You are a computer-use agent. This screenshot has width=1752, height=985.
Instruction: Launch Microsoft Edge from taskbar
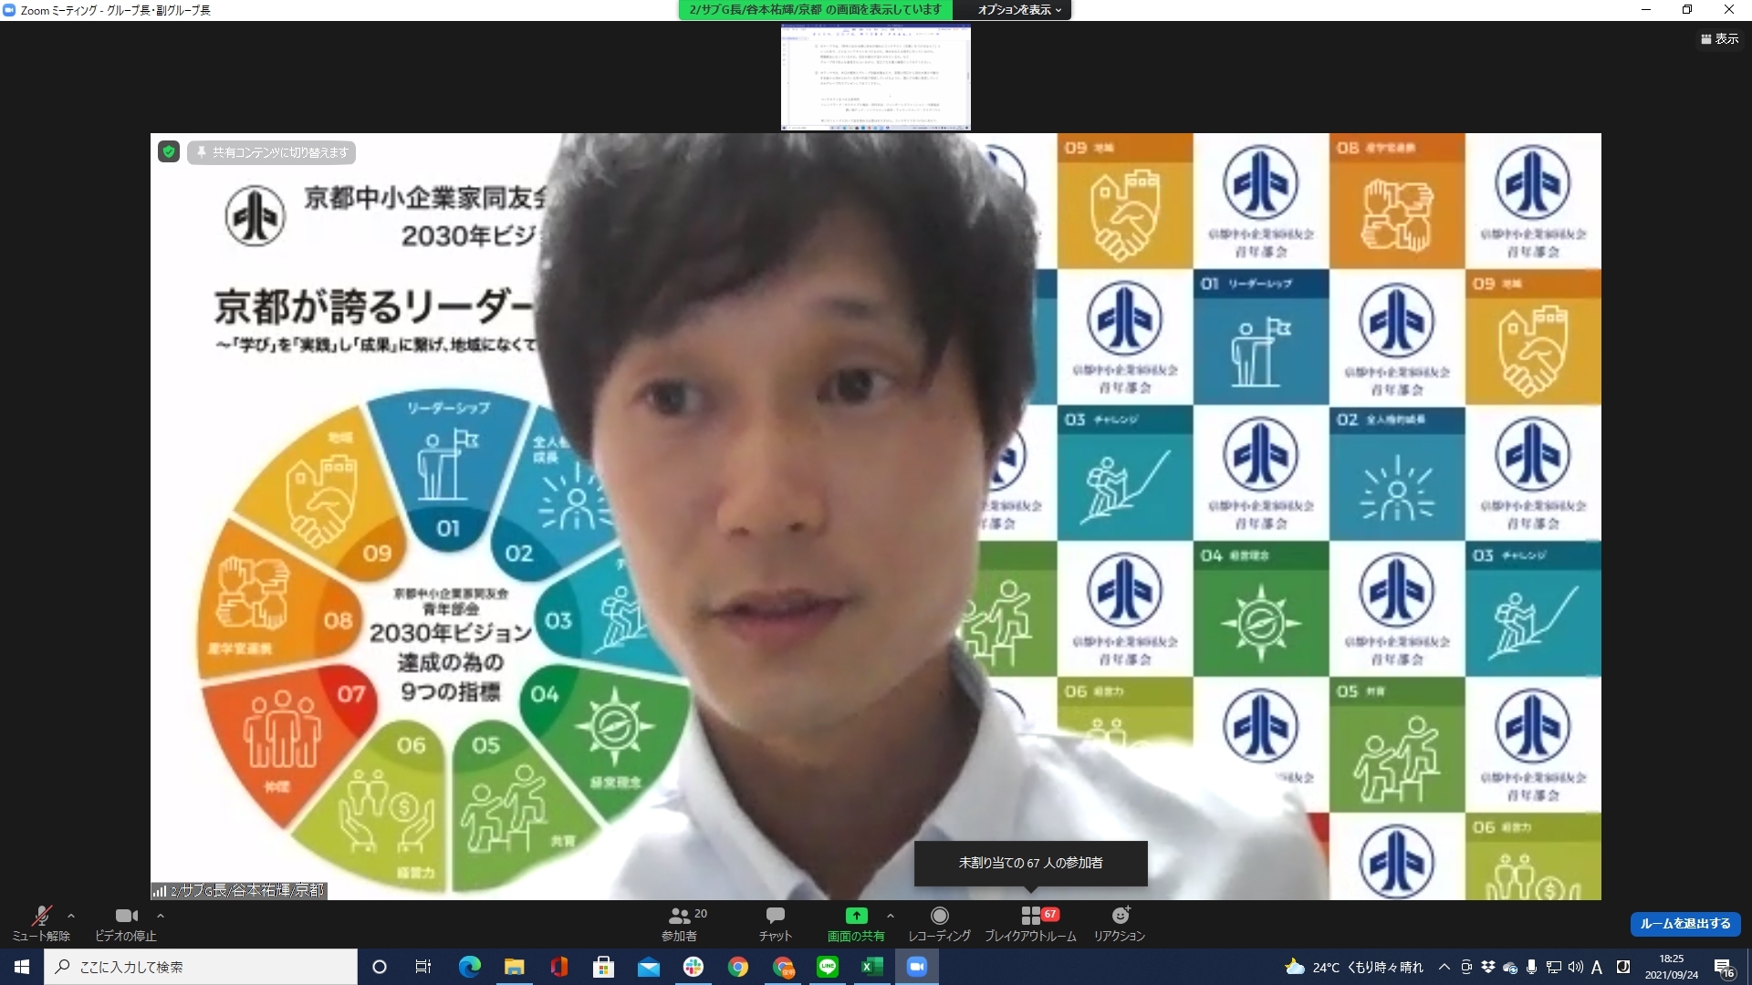[469, 967]
